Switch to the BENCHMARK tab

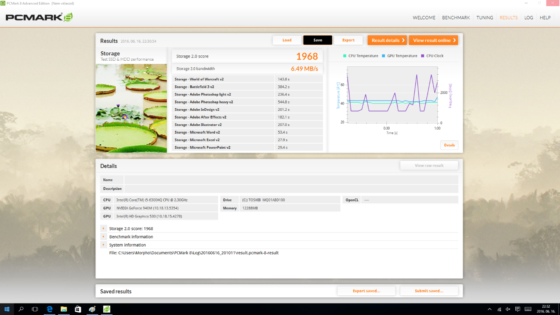(x=456, y=18)
